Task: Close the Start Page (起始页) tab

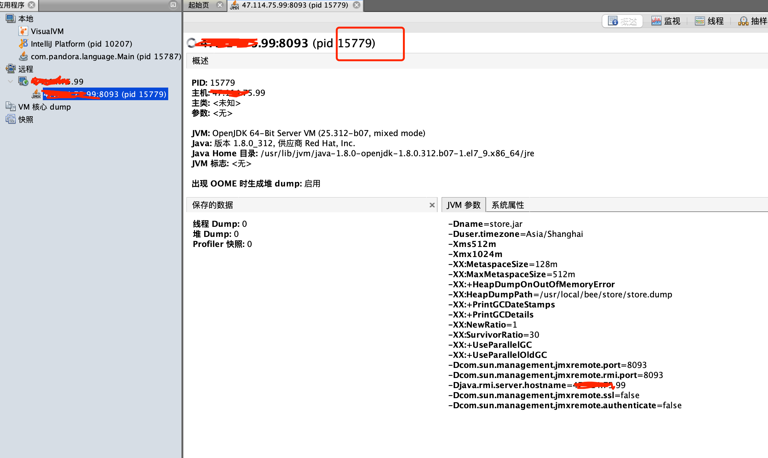Action: click(x=220, y=5)
